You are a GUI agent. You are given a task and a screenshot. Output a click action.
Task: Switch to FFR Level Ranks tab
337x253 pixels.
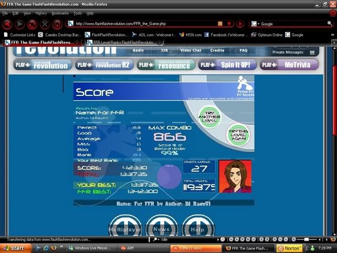[123, 42]
